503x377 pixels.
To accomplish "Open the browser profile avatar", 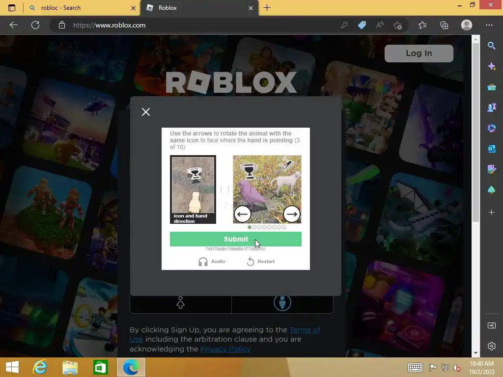I will point(467,25).
